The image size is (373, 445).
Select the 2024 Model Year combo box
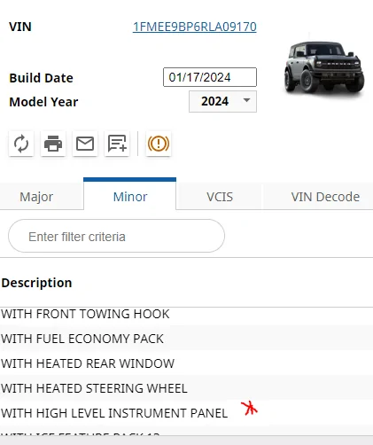click(222, 101)
